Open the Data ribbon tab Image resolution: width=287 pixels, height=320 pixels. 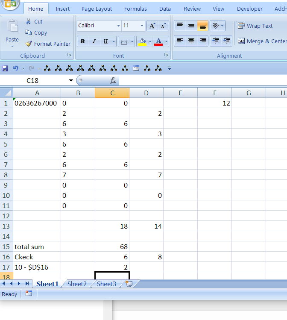(x=165, y=9)
